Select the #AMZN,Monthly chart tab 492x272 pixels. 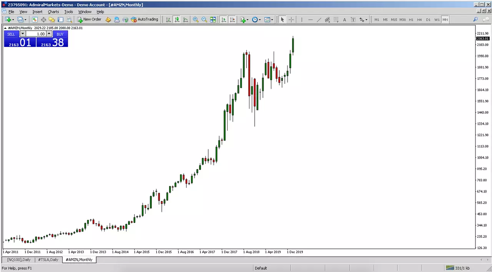coord(79,260)
